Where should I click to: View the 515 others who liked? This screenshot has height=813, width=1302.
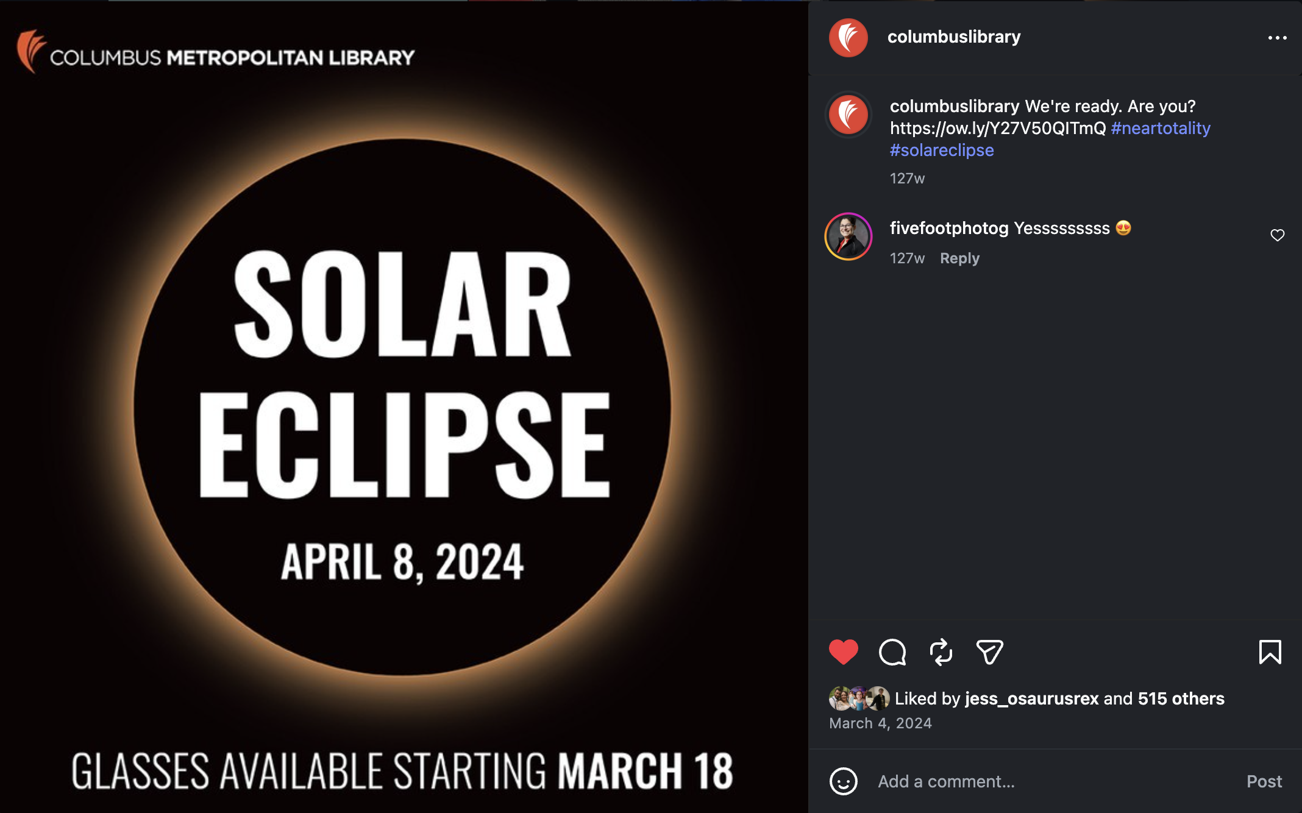tap(1181, 698)
